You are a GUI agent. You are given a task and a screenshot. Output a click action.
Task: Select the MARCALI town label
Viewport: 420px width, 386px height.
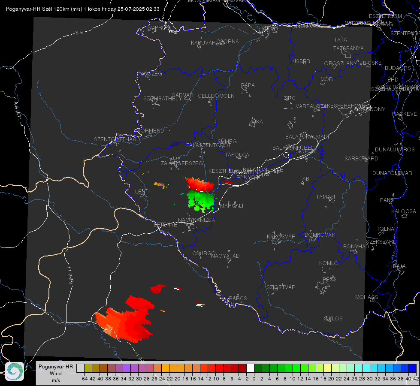[232, 206]
